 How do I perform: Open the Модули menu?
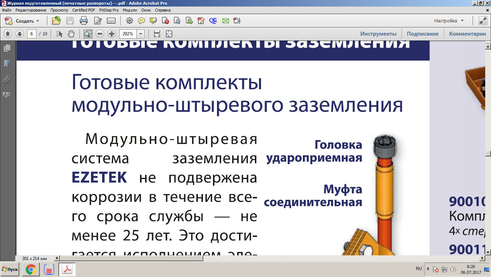130,10
